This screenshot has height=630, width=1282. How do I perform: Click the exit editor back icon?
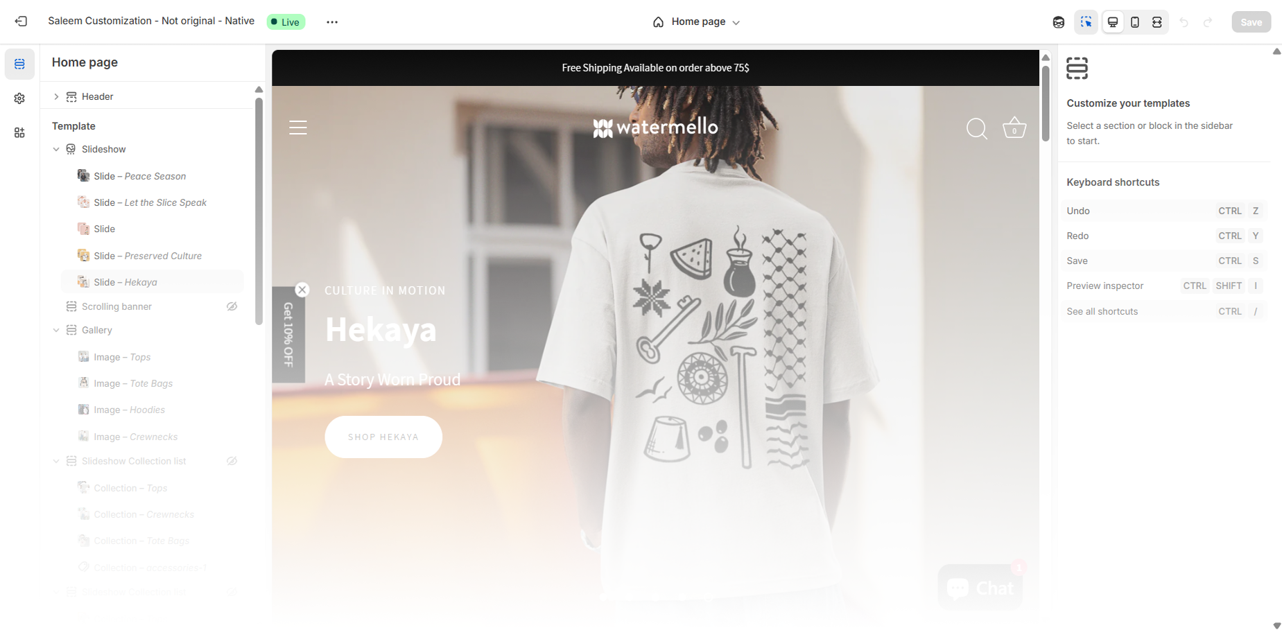pos(21,21)
